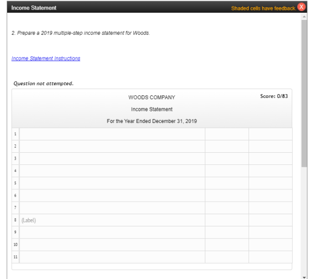Viewport: 310px width, 279px height.
Task: Click the rightmost amount cell in row 3
Action: (x=271, y=158)
